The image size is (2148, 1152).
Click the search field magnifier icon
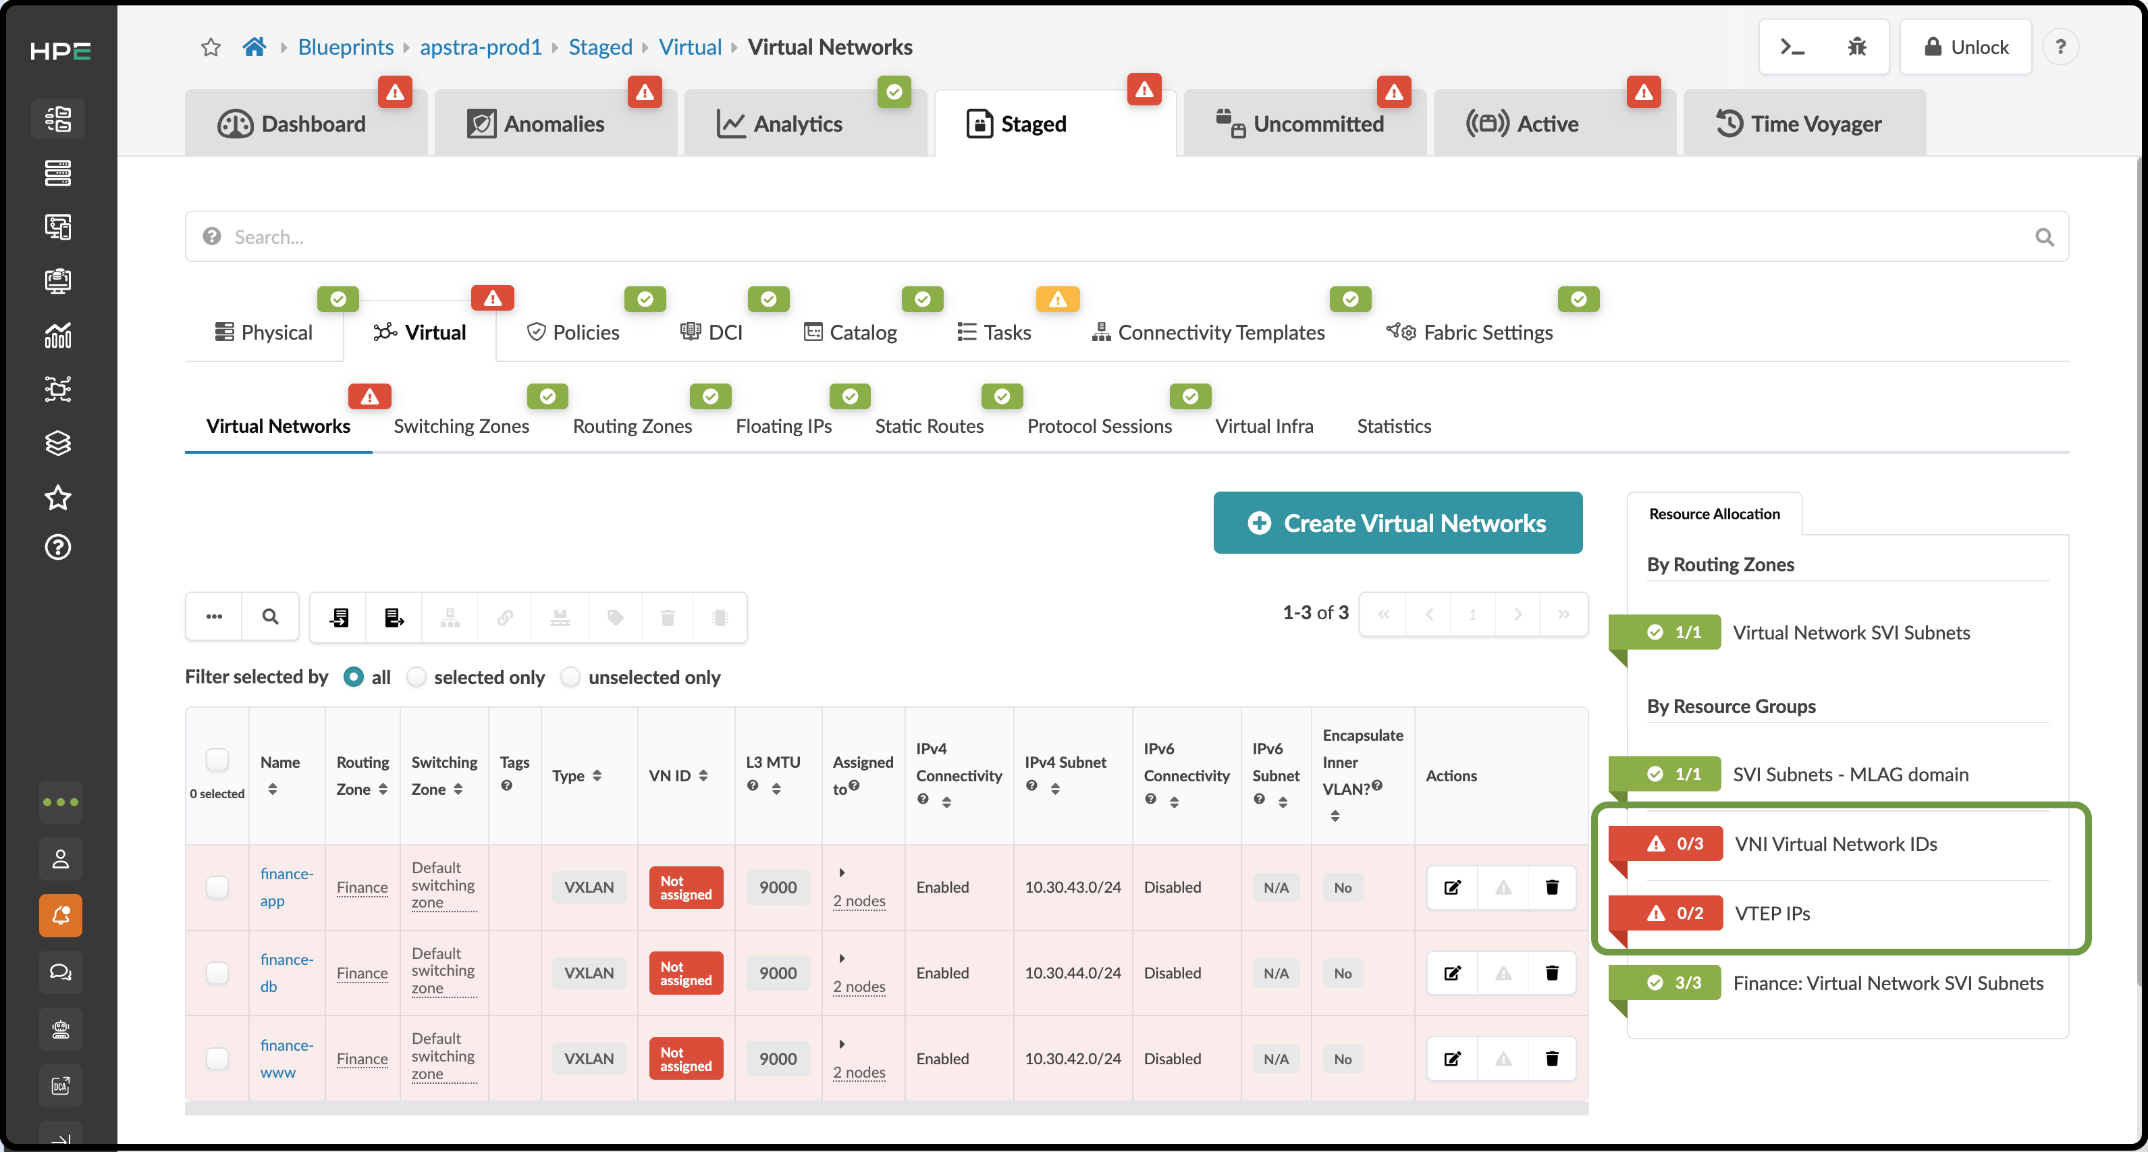pos(2044,237)
